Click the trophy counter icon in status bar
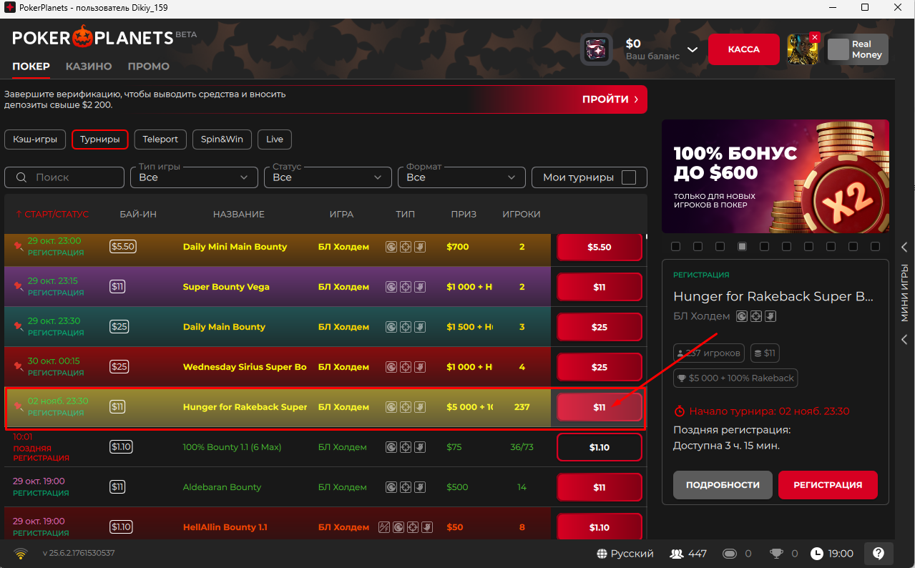 click(779, 553)
